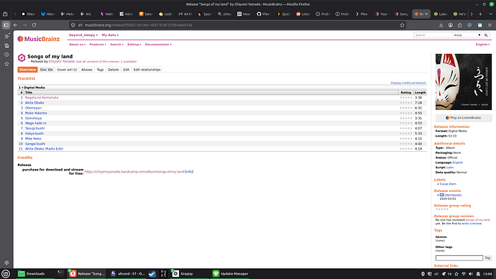This screenshot has width=496, height=279.
Task: Open sidebar history clock icon
Action: click(6, 55)
